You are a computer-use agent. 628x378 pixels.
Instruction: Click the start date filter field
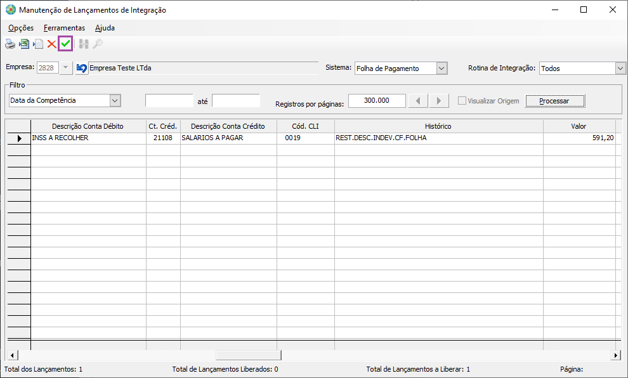[x=169, y=100]
